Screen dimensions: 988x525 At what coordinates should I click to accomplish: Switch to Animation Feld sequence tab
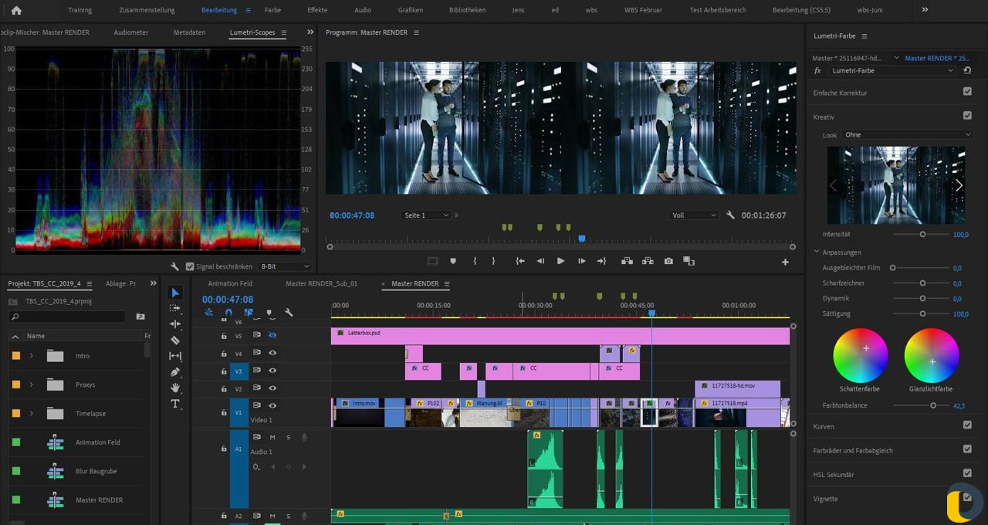pos(230,283)
